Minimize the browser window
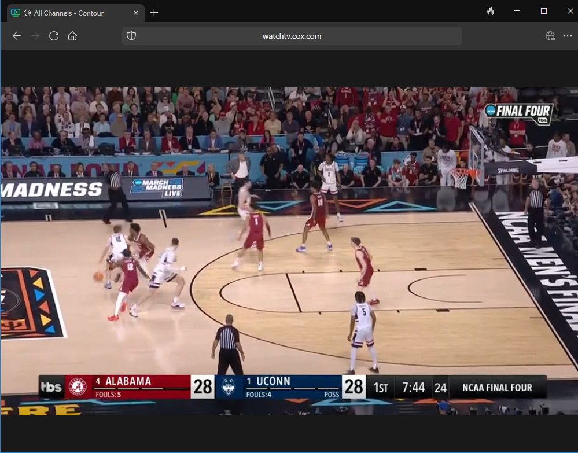 pos(517,11)
